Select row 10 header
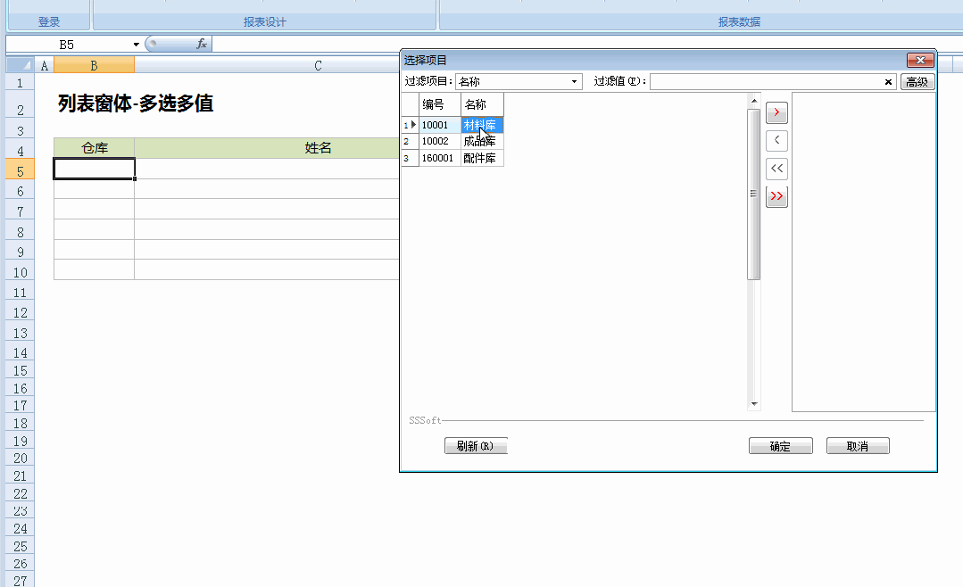 click(x=21, y=272)
